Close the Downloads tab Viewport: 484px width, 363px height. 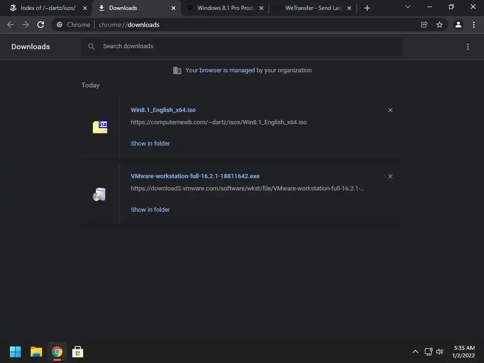pyautogui.click(x=173, y=8)
